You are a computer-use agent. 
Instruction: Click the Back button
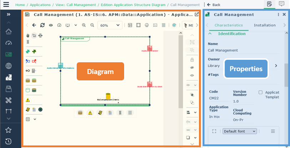click(214, 5)
